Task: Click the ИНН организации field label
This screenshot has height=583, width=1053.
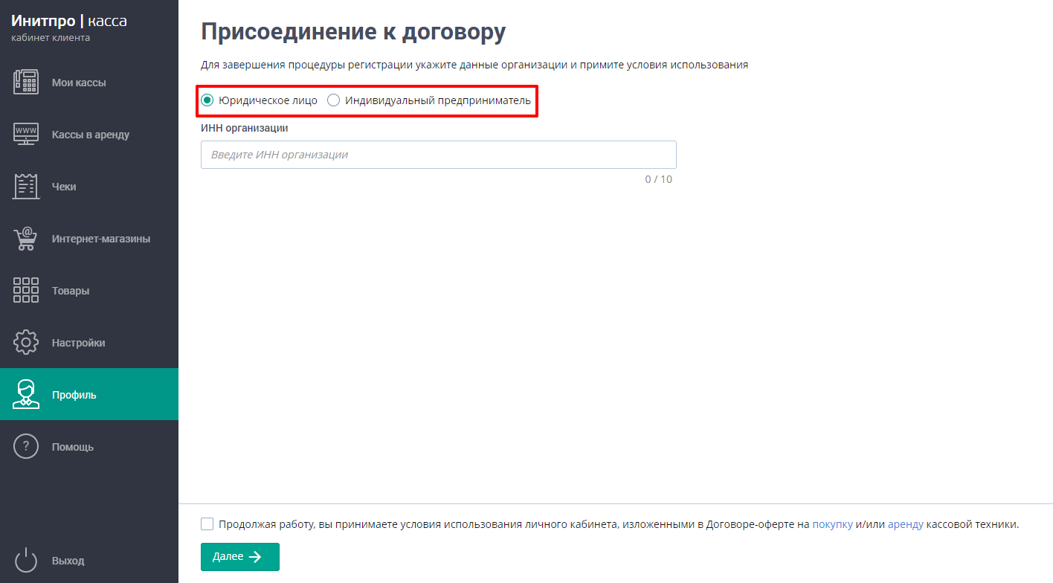Action: coord(245,128)
